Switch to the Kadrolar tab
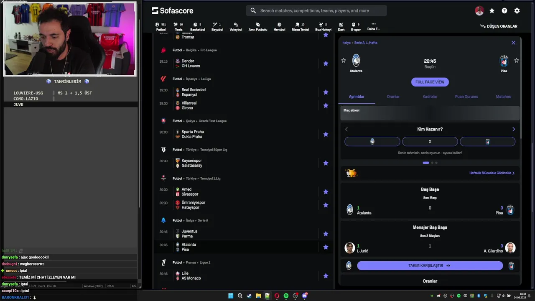535x301 pixels. 430,97
